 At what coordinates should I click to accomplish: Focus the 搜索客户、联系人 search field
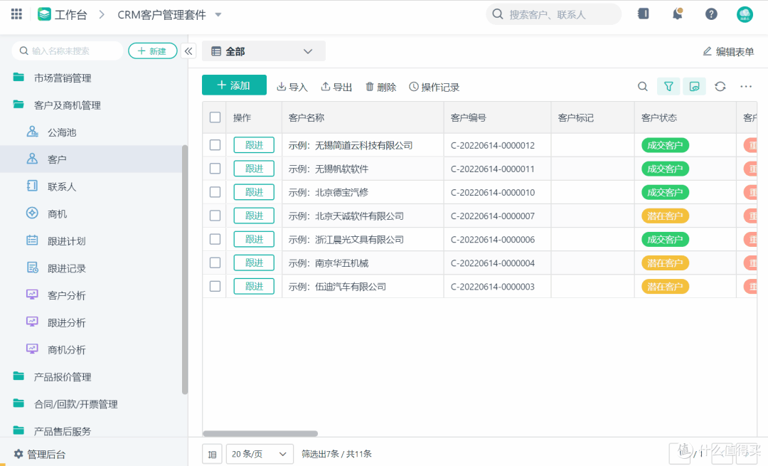click(x=553, y=14)
